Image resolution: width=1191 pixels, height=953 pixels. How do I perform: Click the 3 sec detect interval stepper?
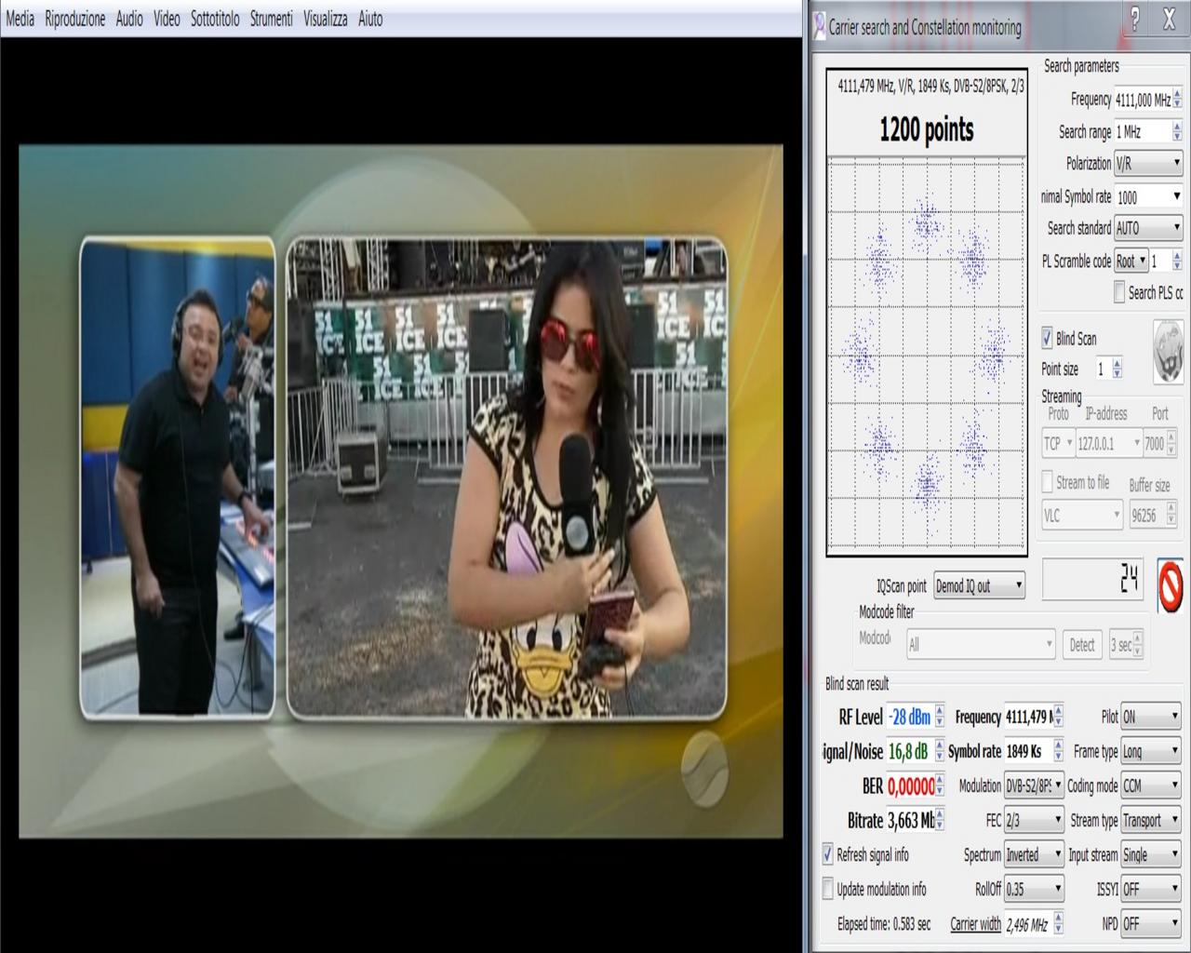(1137, 644)
